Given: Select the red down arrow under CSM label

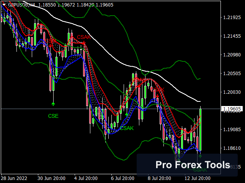Looking at the screenshot, I should click(x=50, y=45).
